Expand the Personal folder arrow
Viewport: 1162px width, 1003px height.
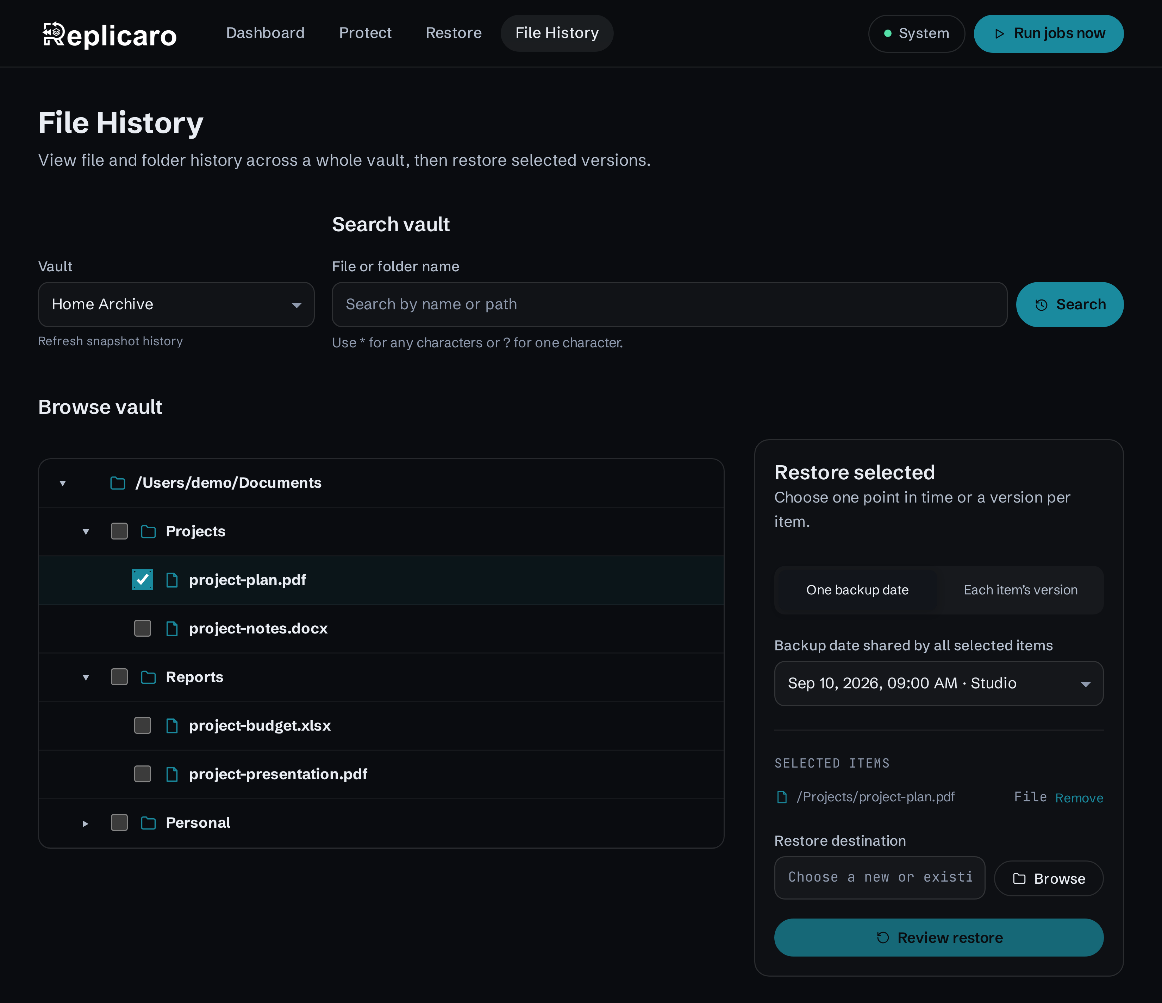(86, 823)
